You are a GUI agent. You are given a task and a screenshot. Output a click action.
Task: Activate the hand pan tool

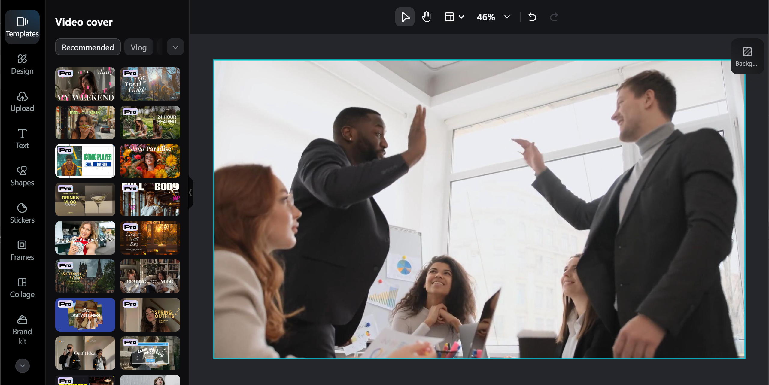click(x=426, y=17)
